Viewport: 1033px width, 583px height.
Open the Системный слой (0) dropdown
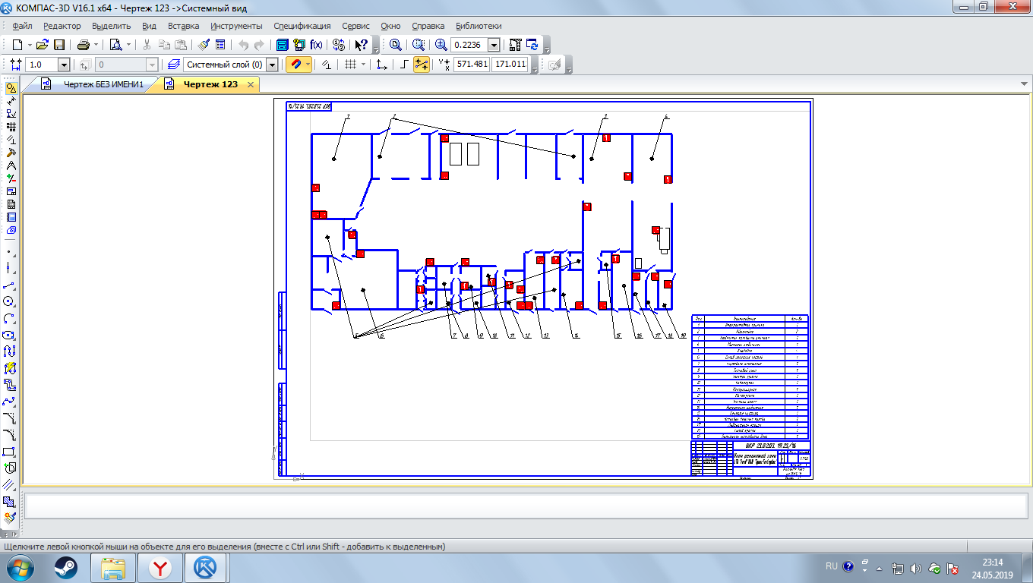(x=272, y=65)
